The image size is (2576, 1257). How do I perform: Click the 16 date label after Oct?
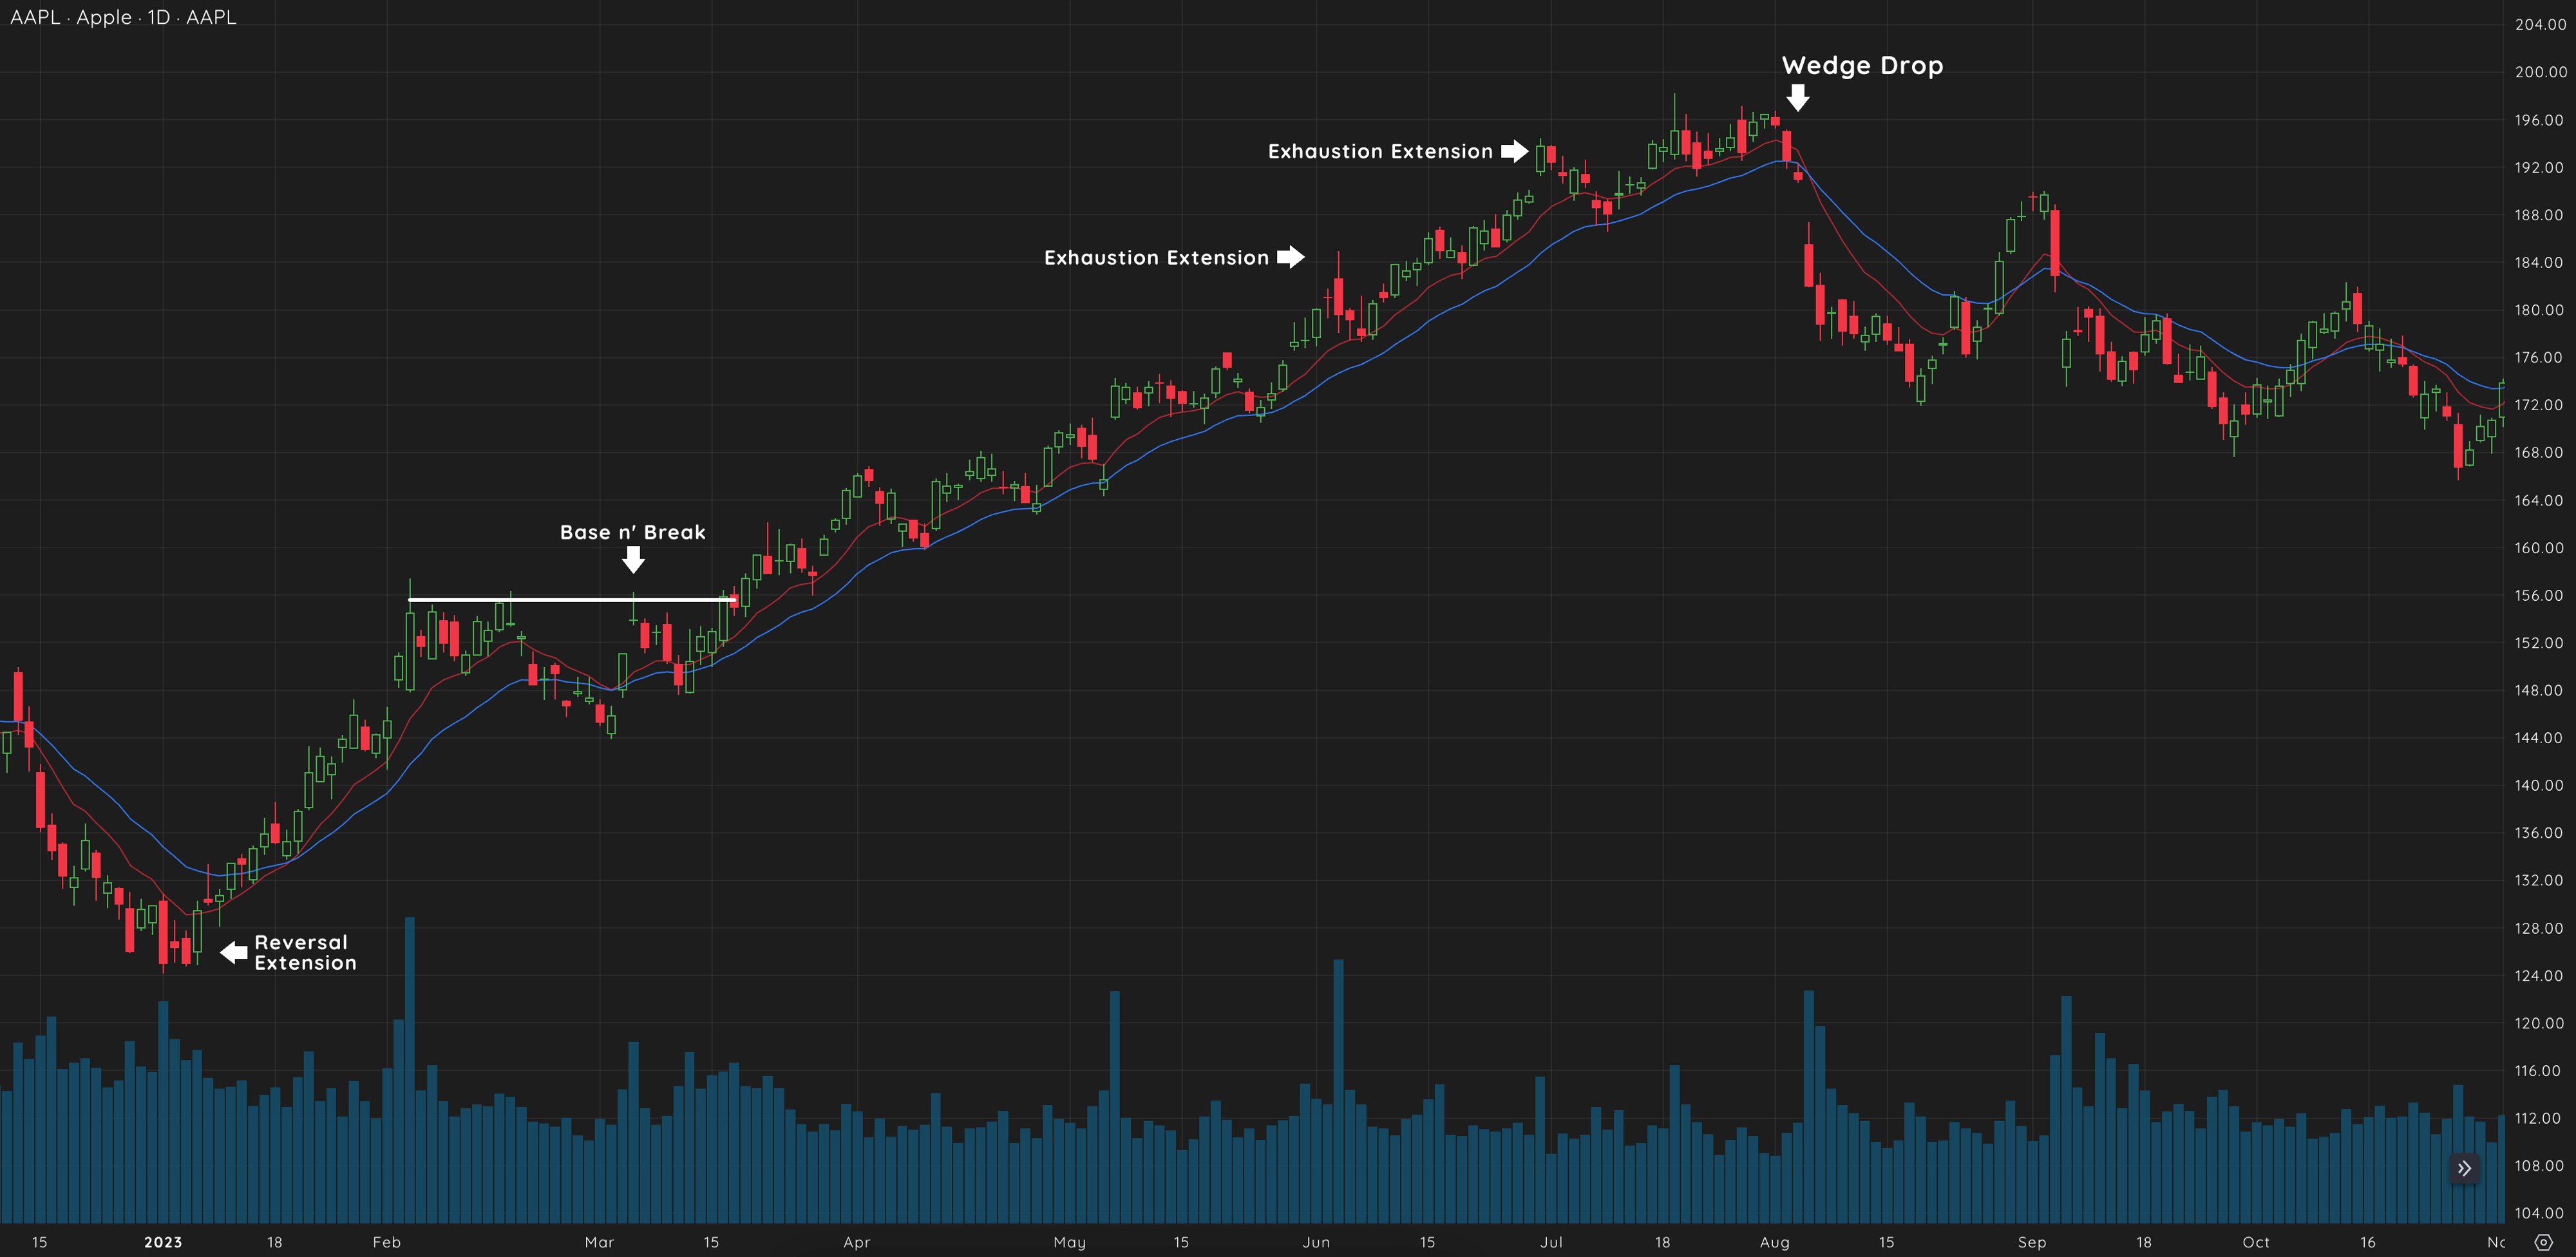[2368, 1242]
